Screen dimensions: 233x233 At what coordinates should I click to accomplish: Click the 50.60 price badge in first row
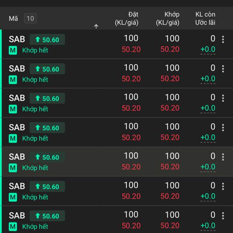click(47, 40)
